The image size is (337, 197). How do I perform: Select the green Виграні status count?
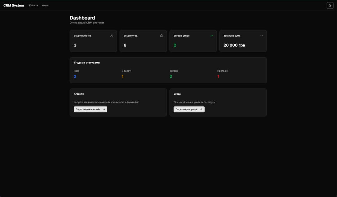(x=171, y=77)
